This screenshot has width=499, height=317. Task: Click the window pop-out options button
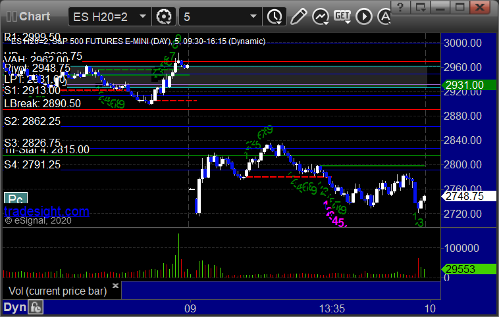click(421, 7)
